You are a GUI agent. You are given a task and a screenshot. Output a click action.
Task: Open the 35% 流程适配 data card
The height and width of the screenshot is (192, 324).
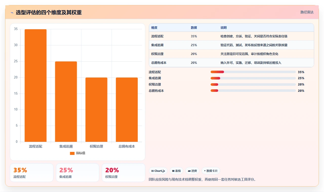point(32,173)
